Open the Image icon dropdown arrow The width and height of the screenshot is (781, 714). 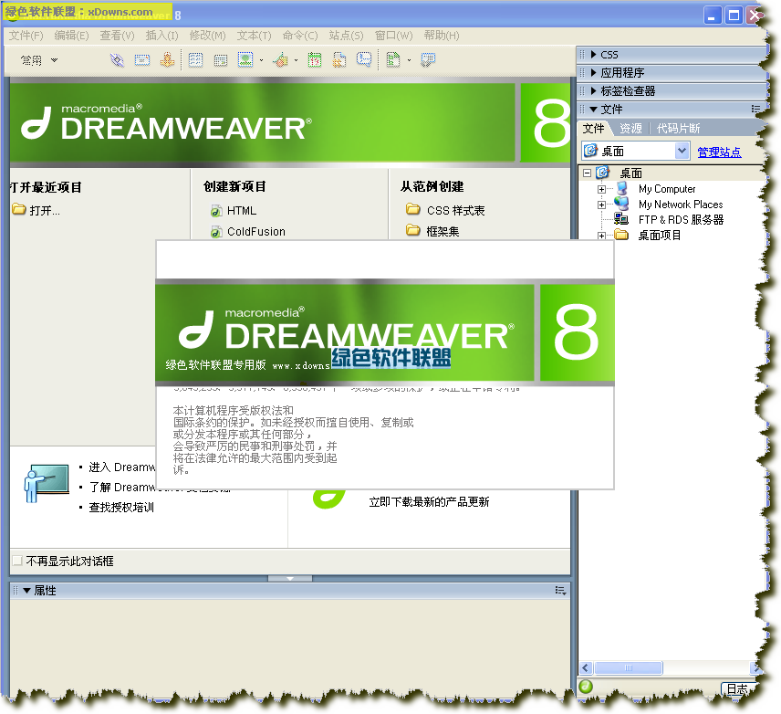(261, 60)
